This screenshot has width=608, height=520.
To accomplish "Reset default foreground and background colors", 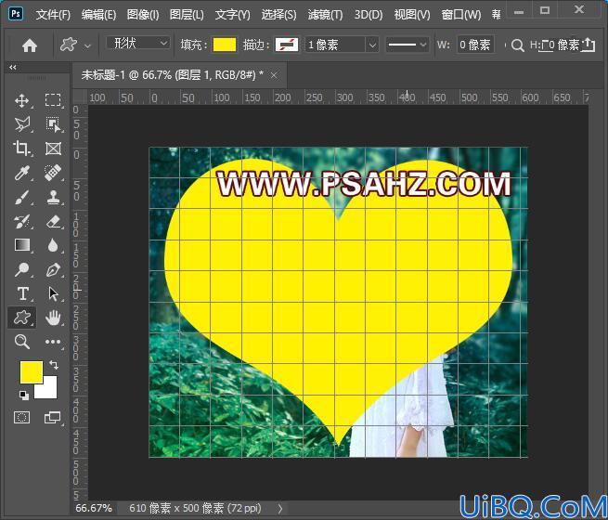I will (x=24, y=396).
